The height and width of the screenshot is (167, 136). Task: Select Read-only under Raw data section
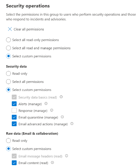coord(8,140)
